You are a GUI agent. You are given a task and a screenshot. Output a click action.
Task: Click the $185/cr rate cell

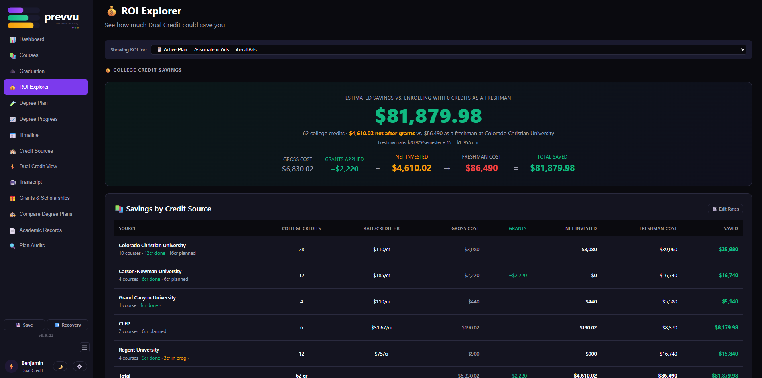click(382, 276)
